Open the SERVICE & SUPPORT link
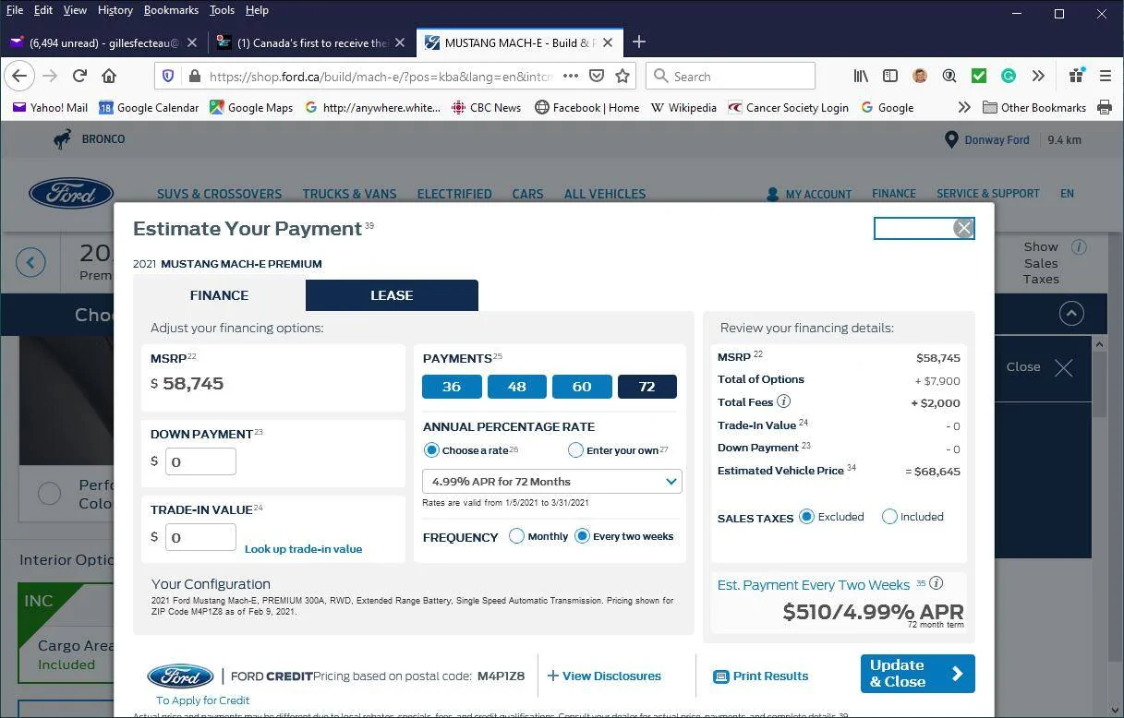This screenshot has width=1124, height=718. tap(987, 194)
